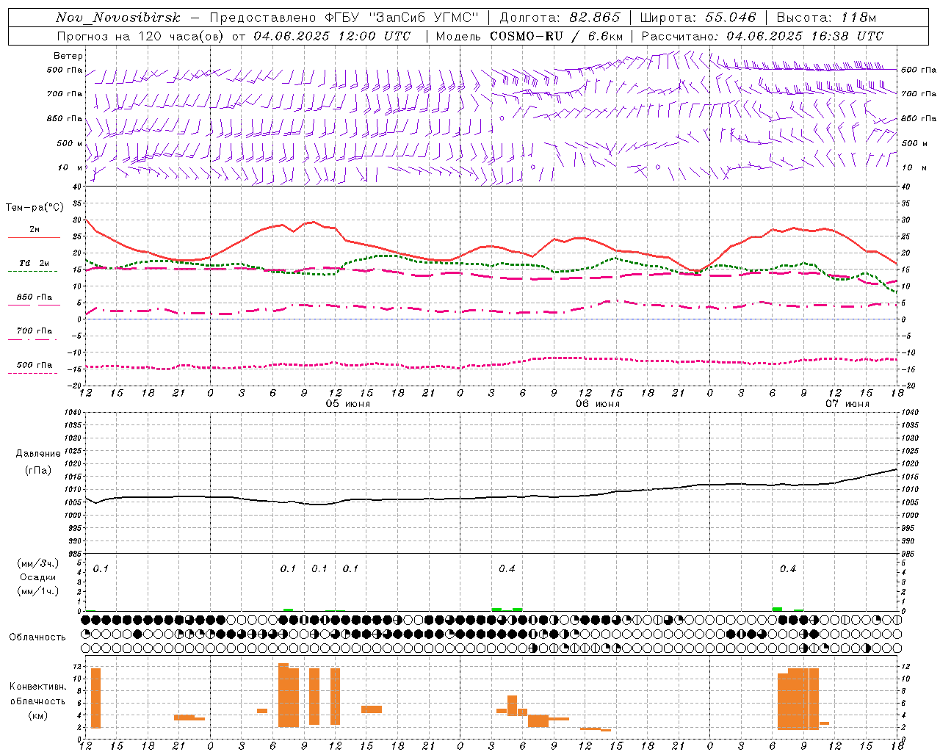This screenshot has height=752, width=940.
Task: Click the '850 гПа' temperature legend entry
Action: [x=35, y=297]
